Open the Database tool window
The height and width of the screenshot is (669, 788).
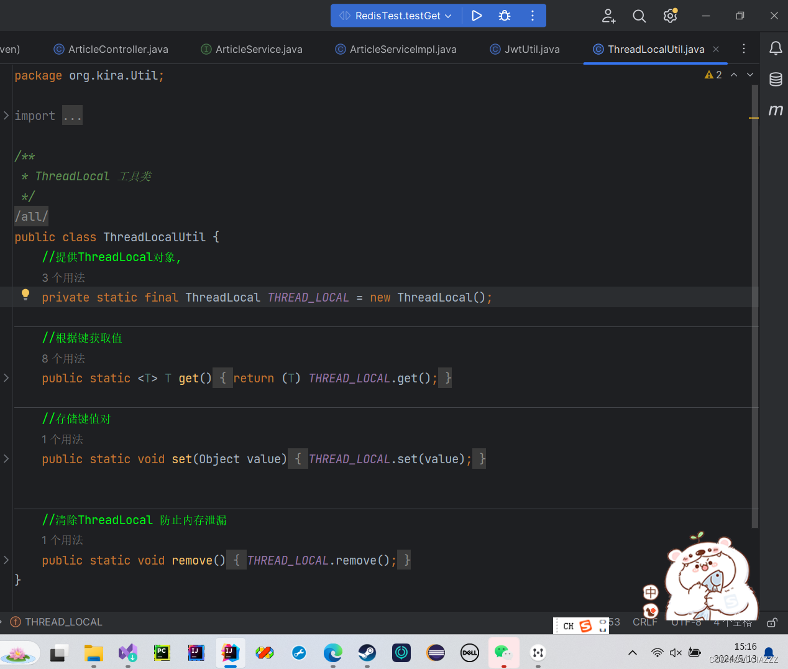(775, 80)
